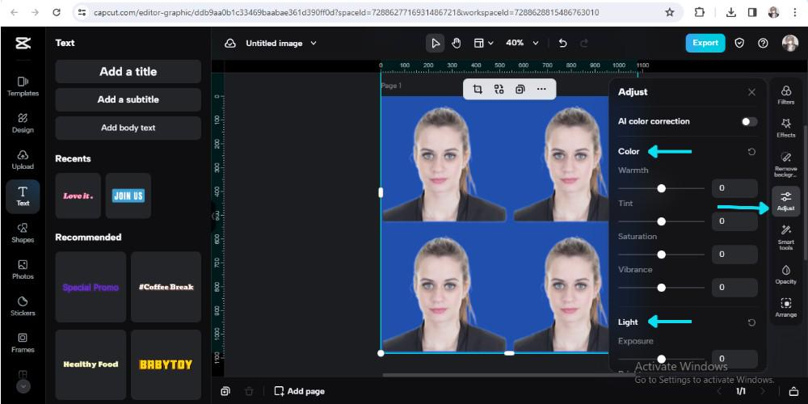
Task: Pick the 'Special Promo' text preset
Action: 90,287
